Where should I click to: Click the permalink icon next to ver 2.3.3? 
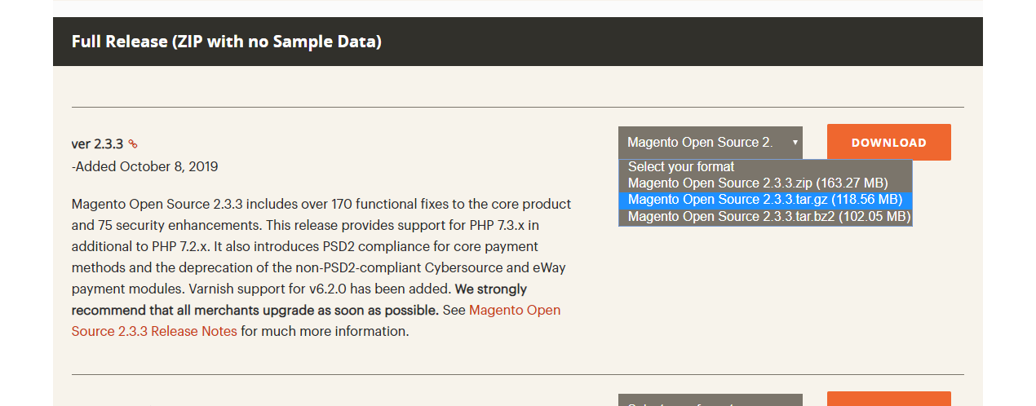[x=133, y=144]
